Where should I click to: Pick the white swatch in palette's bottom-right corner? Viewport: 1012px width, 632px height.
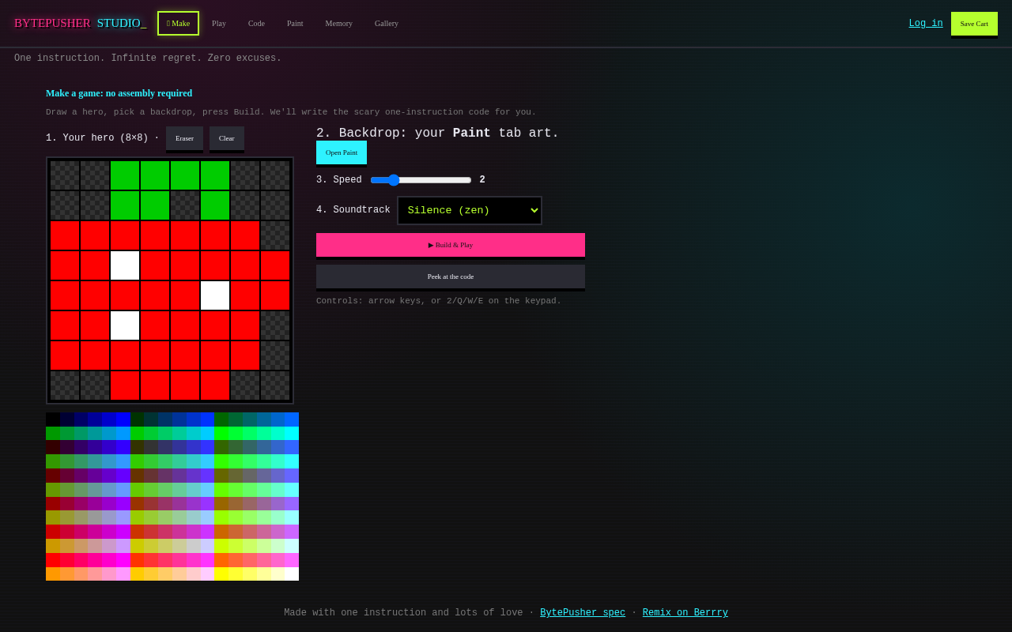tap(292, 574)
